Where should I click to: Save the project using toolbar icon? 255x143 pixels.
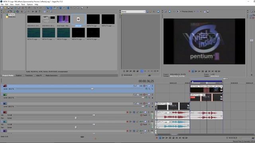pyautogui.click(x=8, y=8)
